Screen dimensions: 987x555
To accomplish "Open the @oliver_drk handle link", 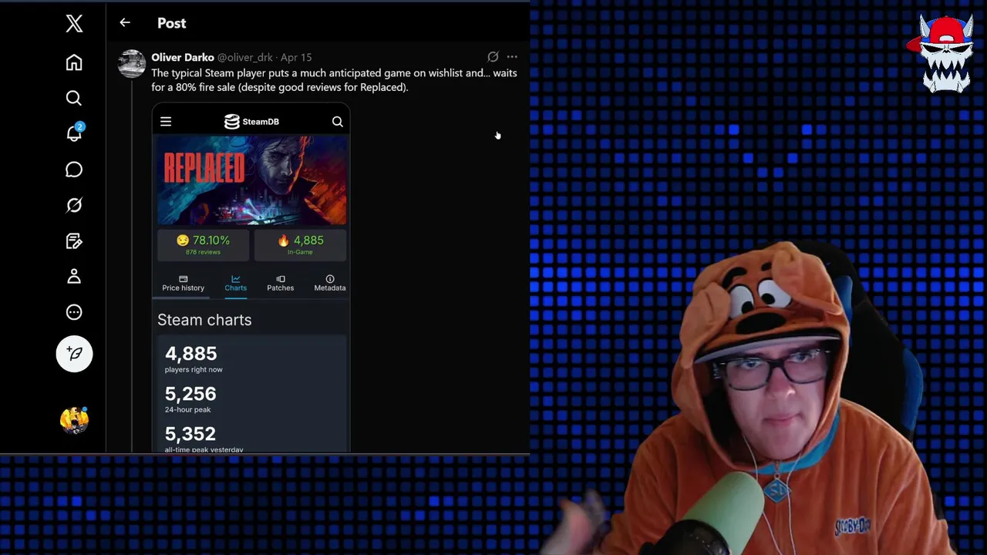I will click(x=245, y=57).
